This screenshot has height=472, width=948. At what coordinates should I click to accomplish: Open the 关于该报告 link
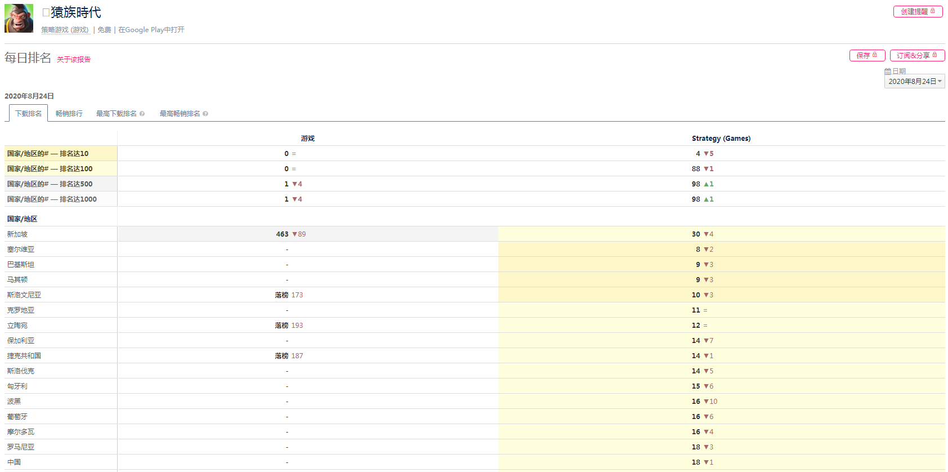pyautogui.click(x=74, y=60)
